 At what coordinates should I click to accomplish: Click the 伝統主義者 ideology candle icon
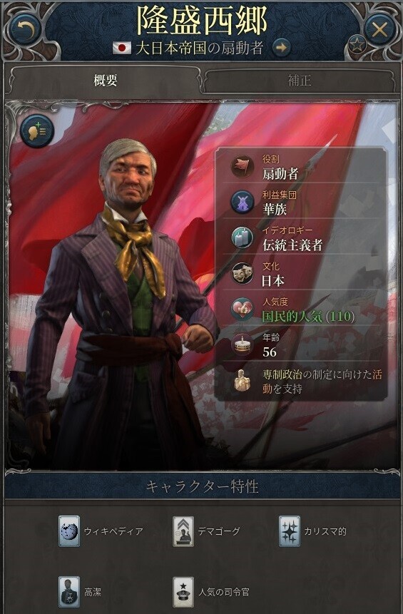point(242,237)
